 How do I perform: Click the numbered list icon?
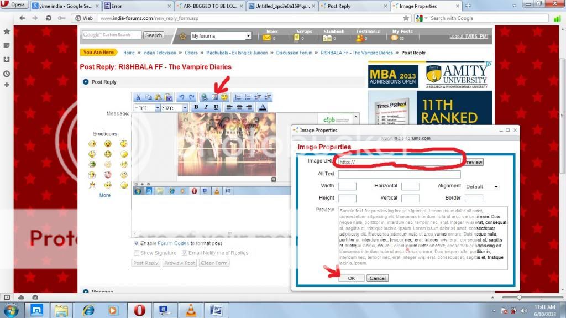pyautogui.click(x=238, y=97)
